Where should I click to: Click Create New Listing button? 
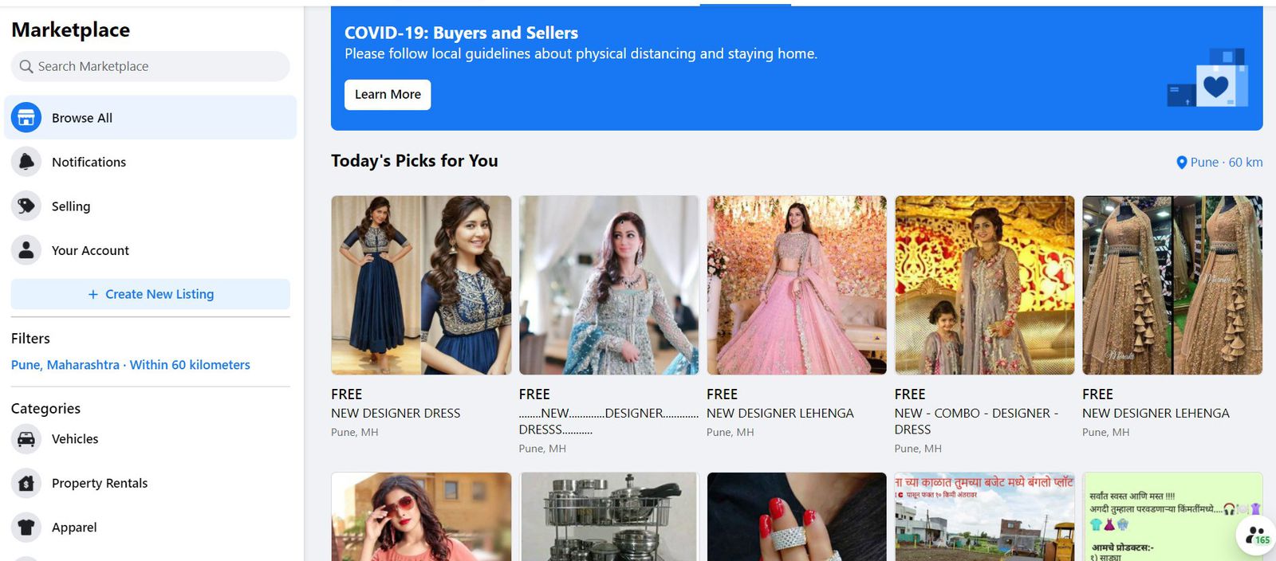151,294
